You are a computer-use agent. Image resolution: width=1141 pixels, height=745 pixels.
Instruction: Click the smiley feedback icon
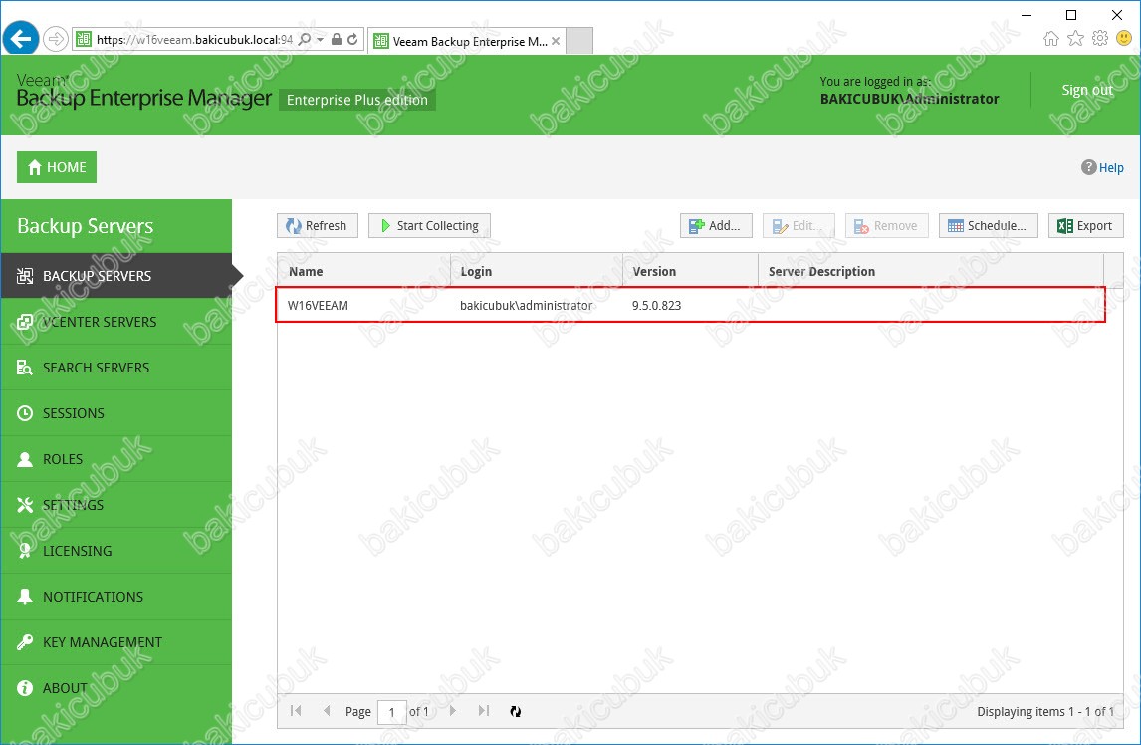pos(1124,38)
